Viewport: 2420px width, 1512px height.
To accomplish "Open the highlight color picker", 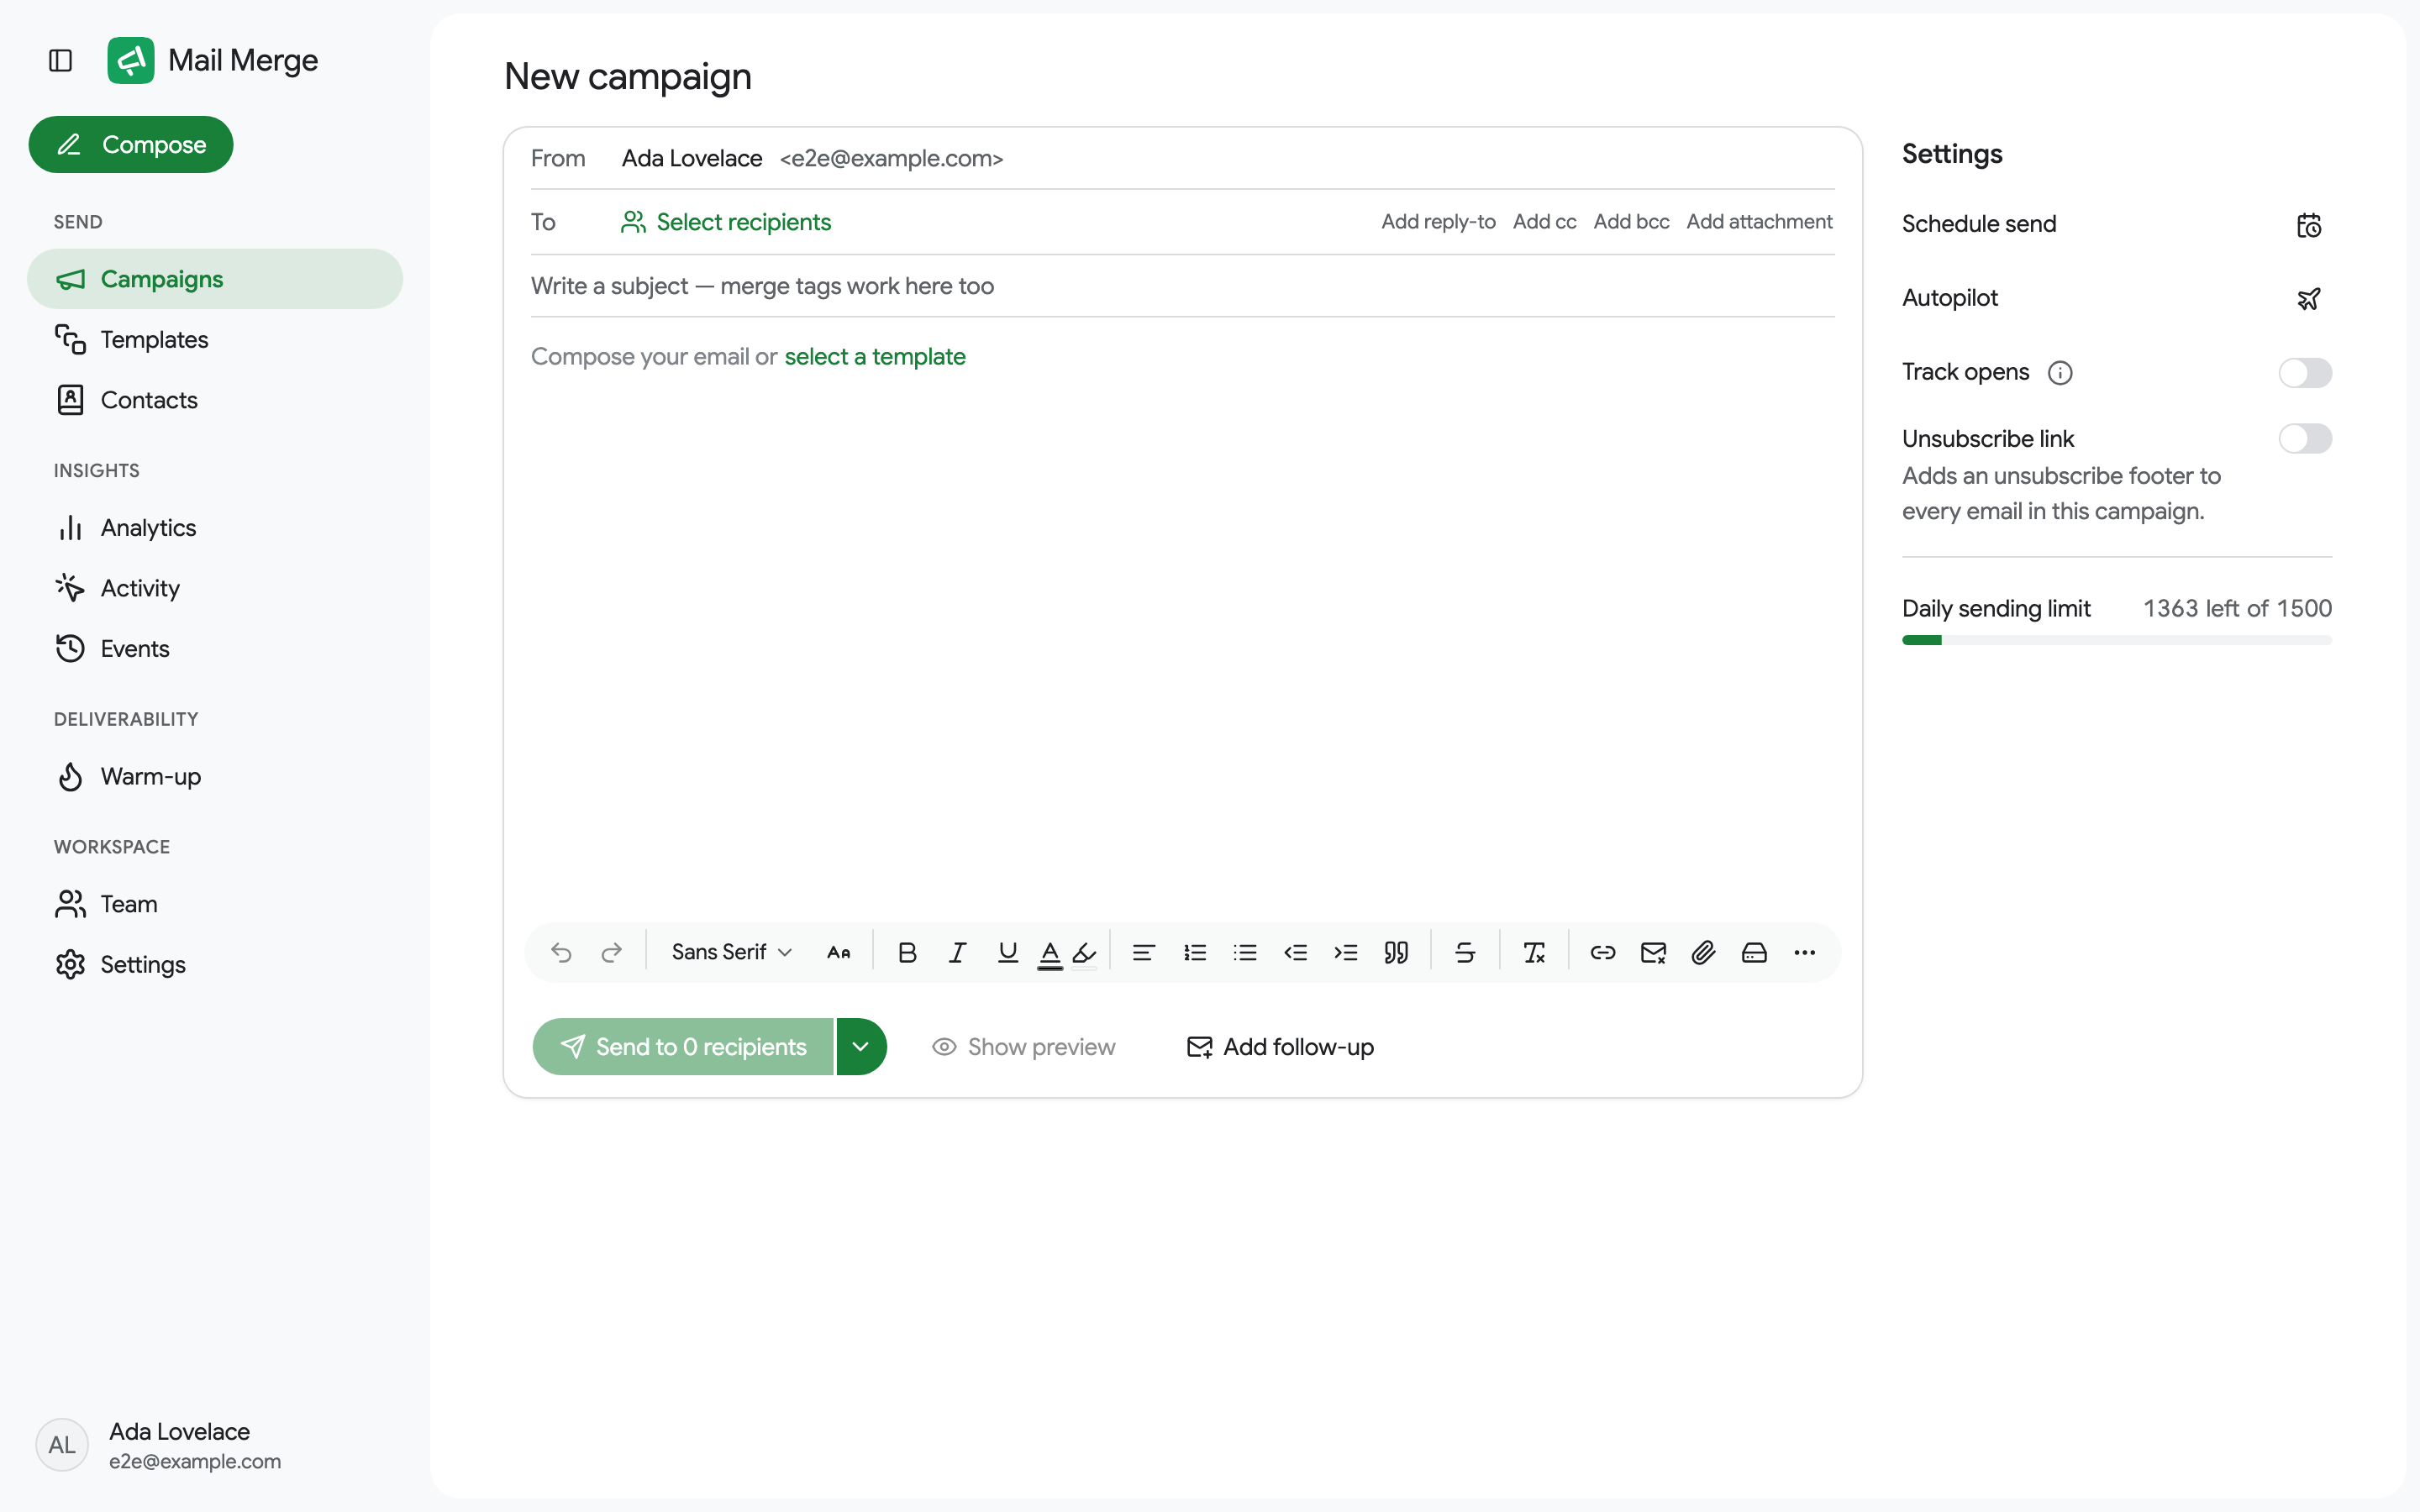I will tap(1084, 953).
